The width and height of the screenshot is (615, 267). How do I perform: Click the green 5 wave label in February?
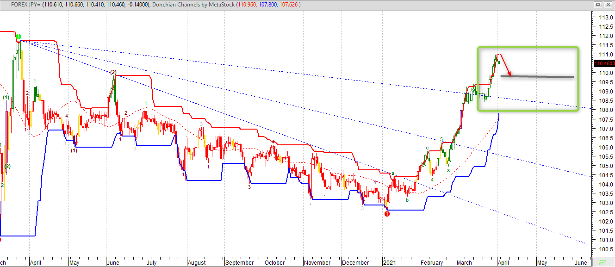click(x=441, y=139)
